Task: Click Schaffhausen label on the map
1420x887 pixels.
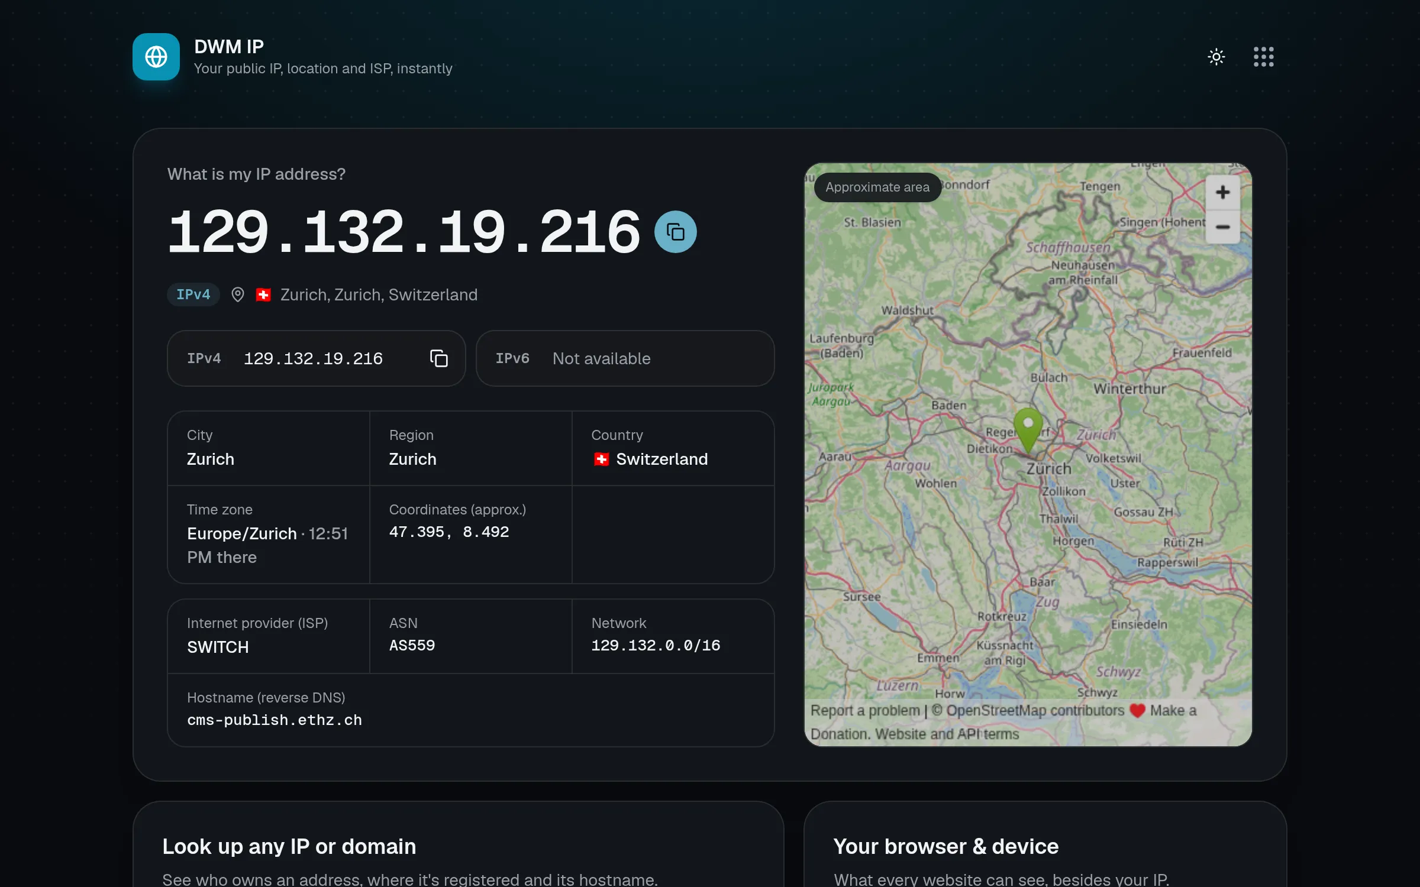Action: point(1068,247)
